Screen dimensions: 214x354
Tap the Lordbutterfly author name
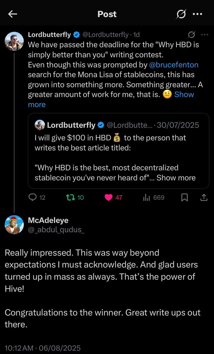(x=49, y=35)
